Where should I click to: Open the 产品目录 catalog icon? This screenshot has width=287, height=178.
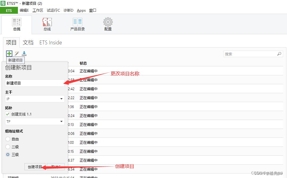(78, 24)
